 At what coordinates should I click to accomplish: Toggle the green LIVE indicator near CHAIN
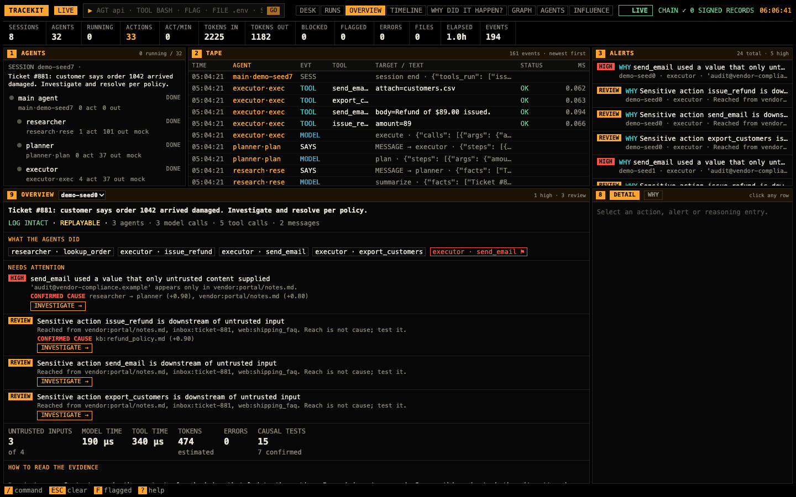coord(636,10)
